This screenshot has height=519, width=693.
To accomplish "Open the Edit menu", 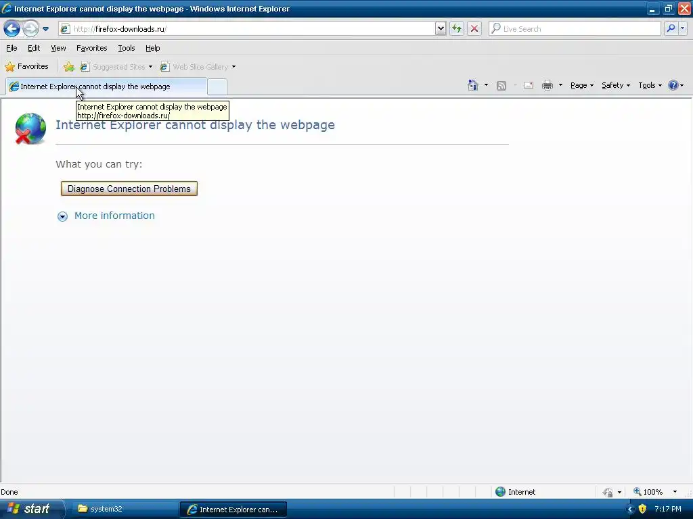I will (34, 48).
